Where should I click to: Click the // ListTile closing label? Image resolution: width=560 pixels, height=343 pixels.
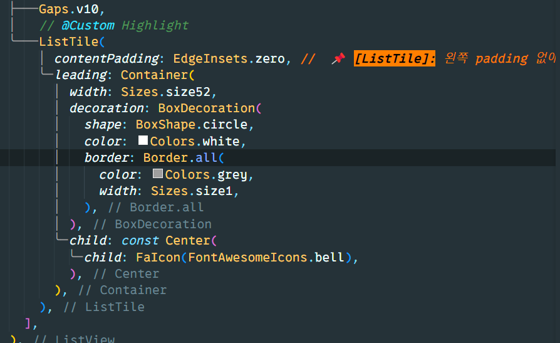pos(104,307)
